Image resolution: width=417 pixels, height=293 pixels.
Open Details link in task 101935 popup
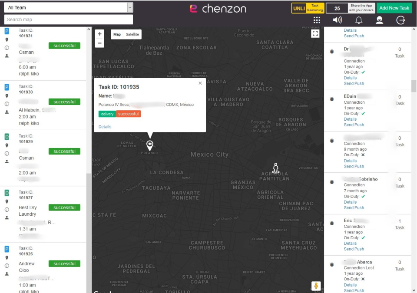point(105,127)
